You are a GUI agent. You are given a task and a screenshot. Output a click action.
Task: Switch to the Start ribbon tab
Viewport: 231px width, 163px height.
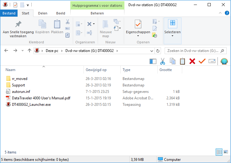25,13
